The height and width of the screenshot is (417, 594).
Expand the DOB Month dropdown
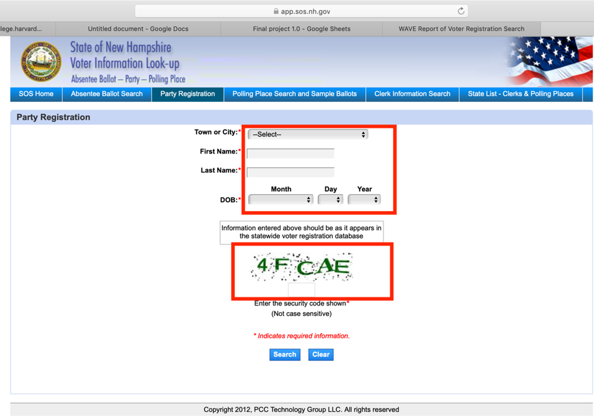281,200
